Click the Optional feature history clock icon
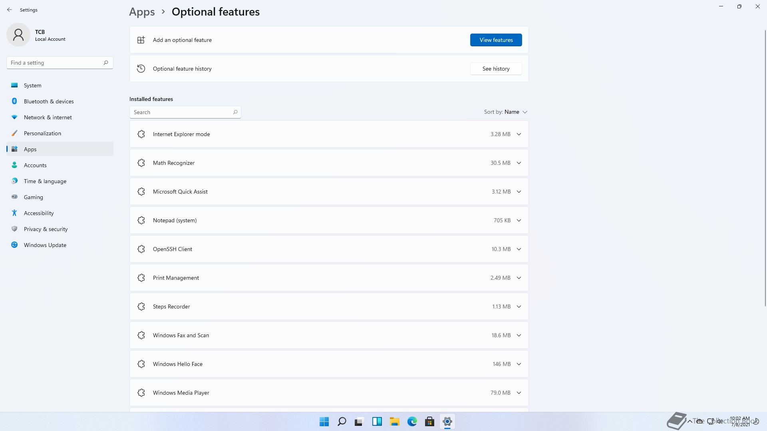The width and height of the screenshot is (767, 431). 141,69
